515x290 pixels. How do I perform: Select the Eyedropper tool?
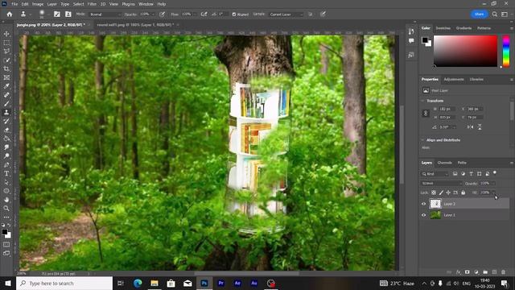[x=6, y=86]
